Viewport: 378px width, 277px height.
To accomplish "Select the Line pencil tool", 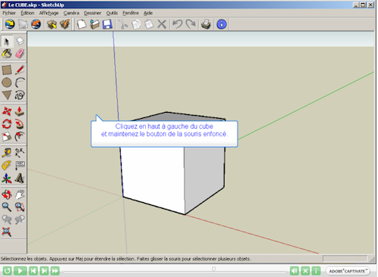I will (x=20, y=70).
